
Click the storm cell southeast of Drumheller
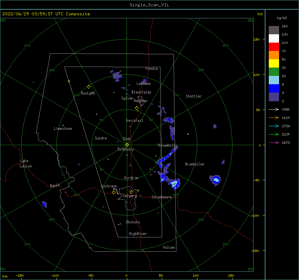click(215, 180)
